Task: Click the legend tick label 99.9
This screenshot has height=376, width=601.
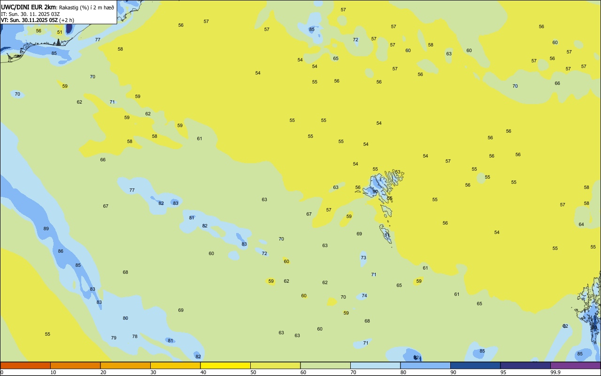Action: tap(555, 372)
